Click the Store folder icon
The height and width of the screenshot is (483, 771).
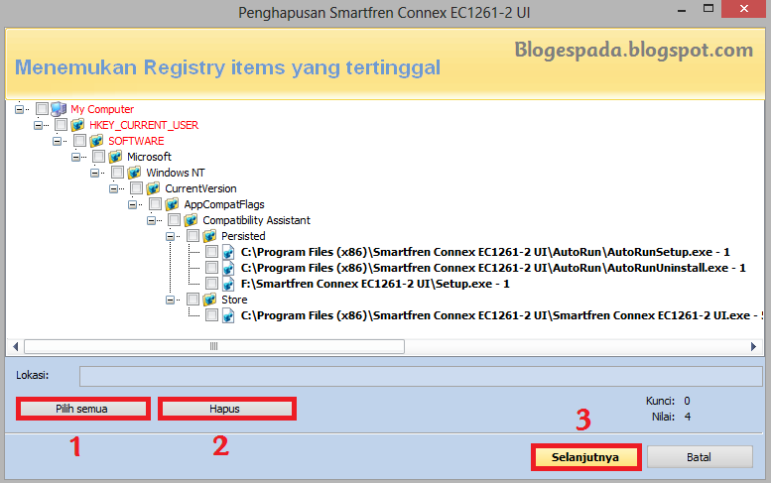click(209, 300)
